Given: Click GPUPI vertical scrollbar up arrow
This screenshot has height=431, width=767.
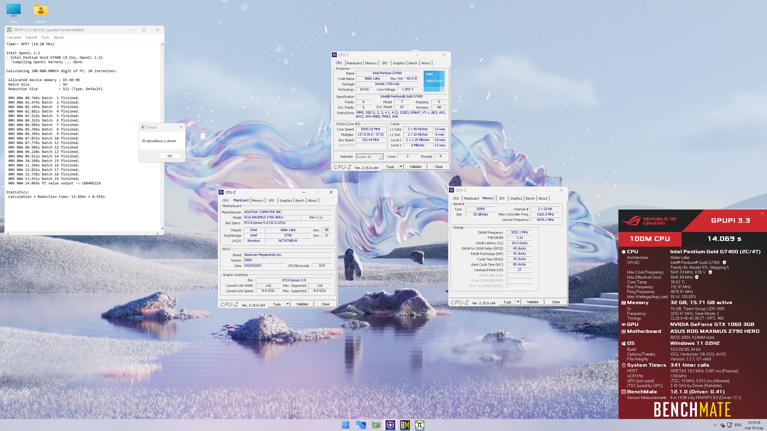Looking at the screenshot, I should pyautogui.click(x=162, y=44).
